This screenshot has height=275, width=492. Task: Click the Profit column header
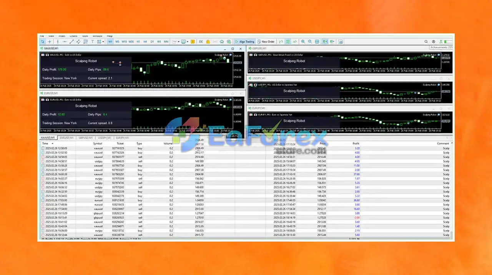(x=356, y=143)
